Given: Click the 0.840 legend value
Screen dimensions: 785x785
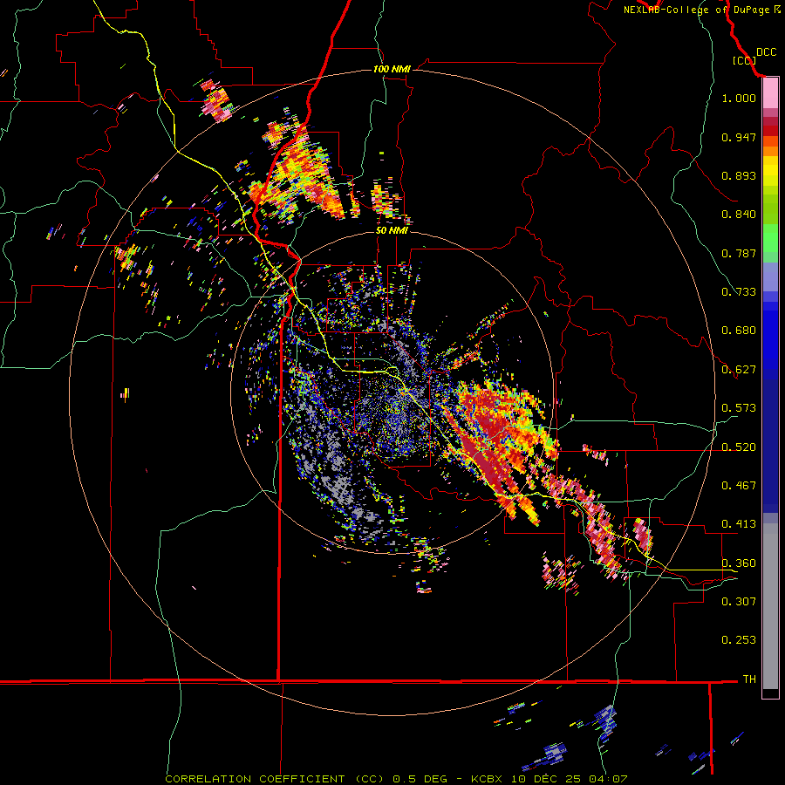Looking at the screenshot, I should pyautogui.click(x=739, y=215).
